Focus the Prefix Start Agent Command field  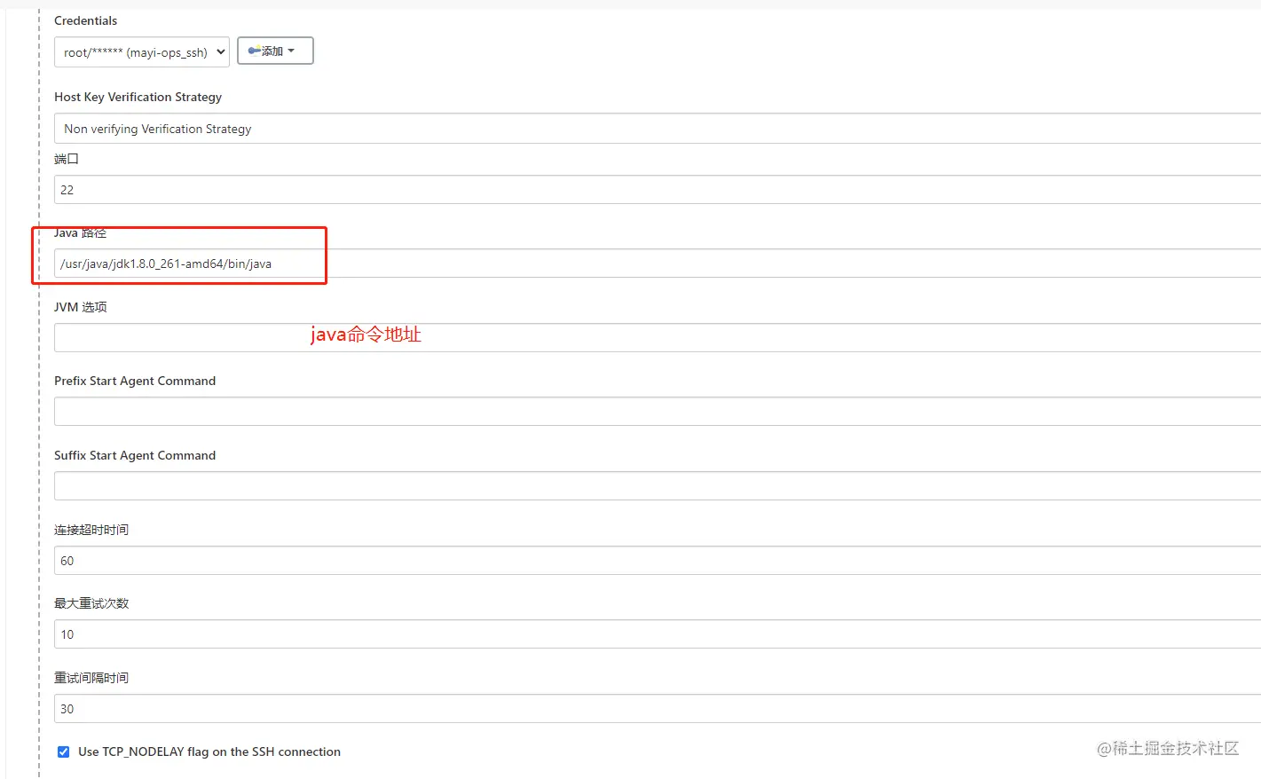pyautogui.click(x=658, y=412)
